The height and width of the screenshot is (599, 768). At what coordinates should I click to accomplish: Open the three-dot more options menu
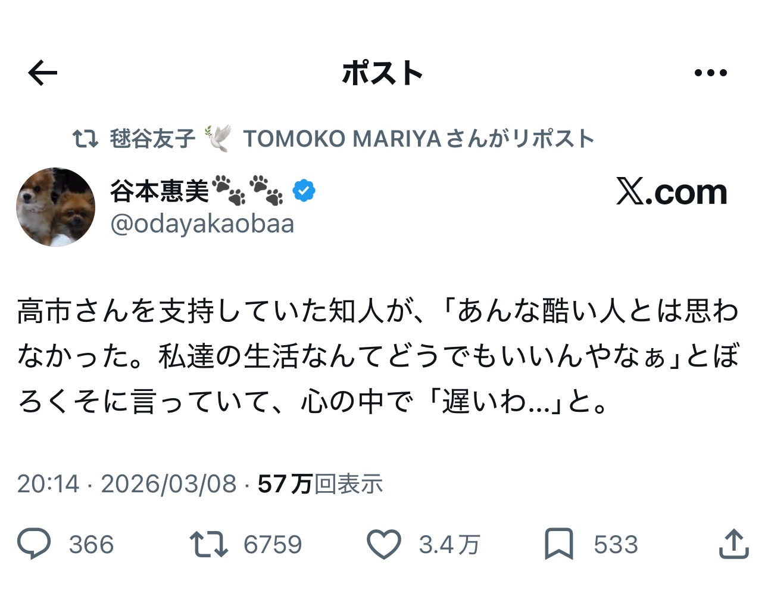coord(710,73)
